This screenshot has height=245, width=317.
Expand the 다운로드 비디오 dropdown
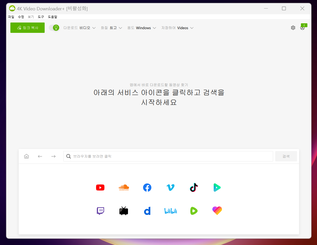point(80,28)
